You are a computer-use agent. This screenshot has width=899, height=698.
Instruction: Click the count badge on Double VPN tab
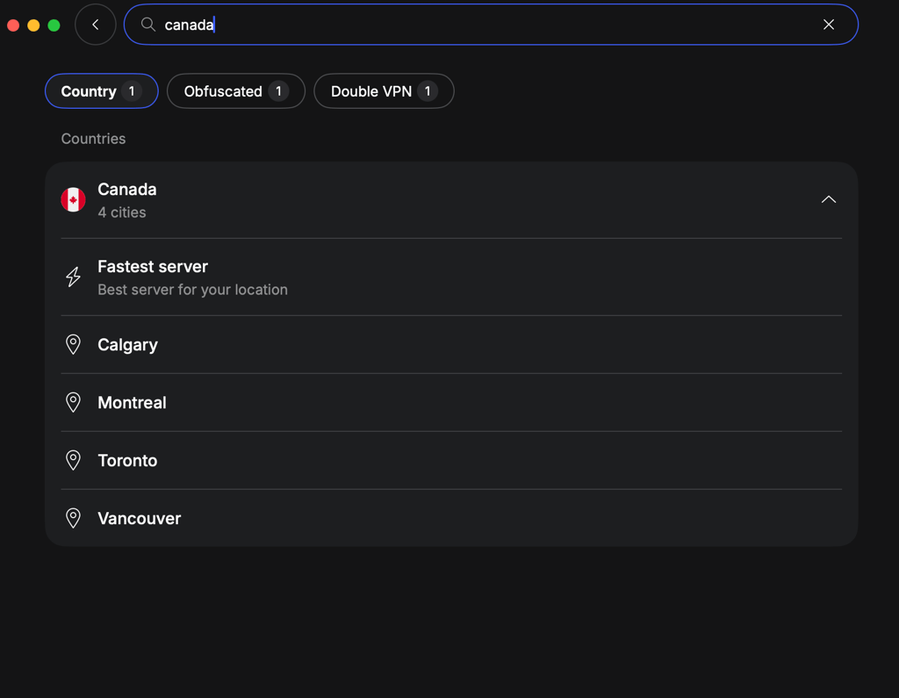coord(428,91)
